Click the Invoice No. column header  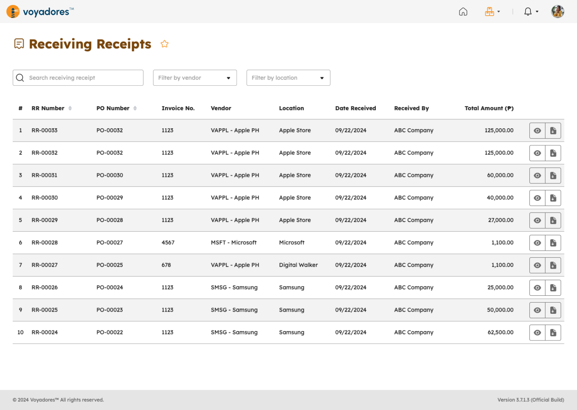coord(178,108)
